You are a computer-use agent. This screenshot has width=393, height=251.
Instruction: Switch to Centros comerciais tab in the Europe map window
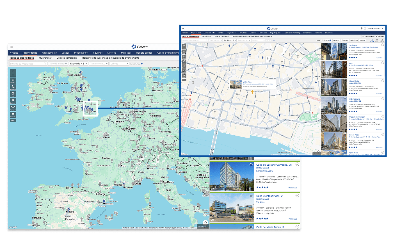(67, 58)
